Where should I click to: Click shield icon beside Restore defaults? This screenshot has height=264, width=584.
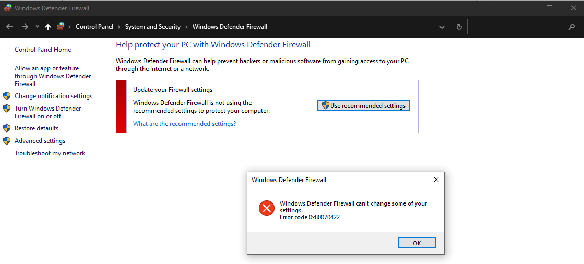7,128
